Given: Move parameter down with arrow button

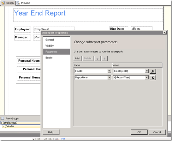Looking at the screenshot, I should (x=104, y=58).
